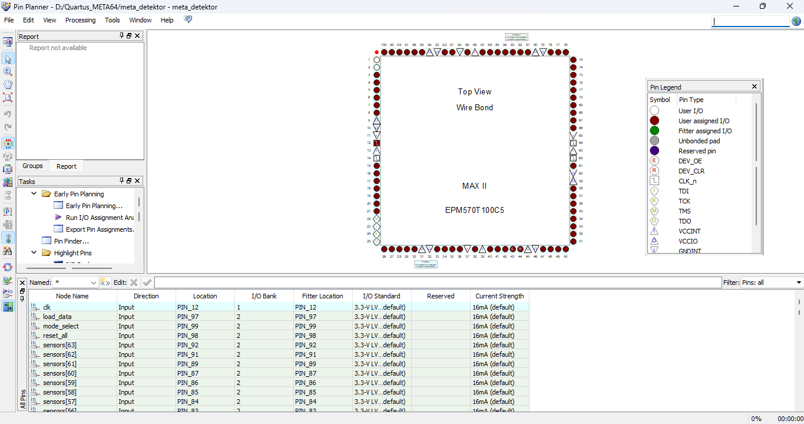The height and width of the screenshot is (424, 804).
Task: Switch to the Groups tab
Action: [x=32, y=166]
